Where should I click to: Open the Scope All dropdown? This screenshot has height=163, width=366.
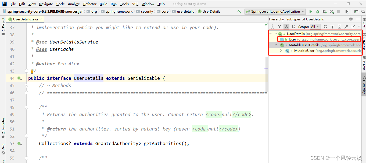315,27
